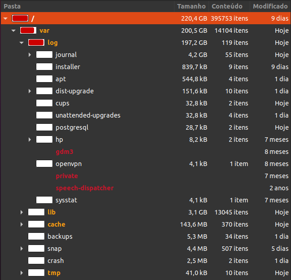
Task: Click 2 anos on speech-dispatcher row
Action: click(x=279, y=188)
